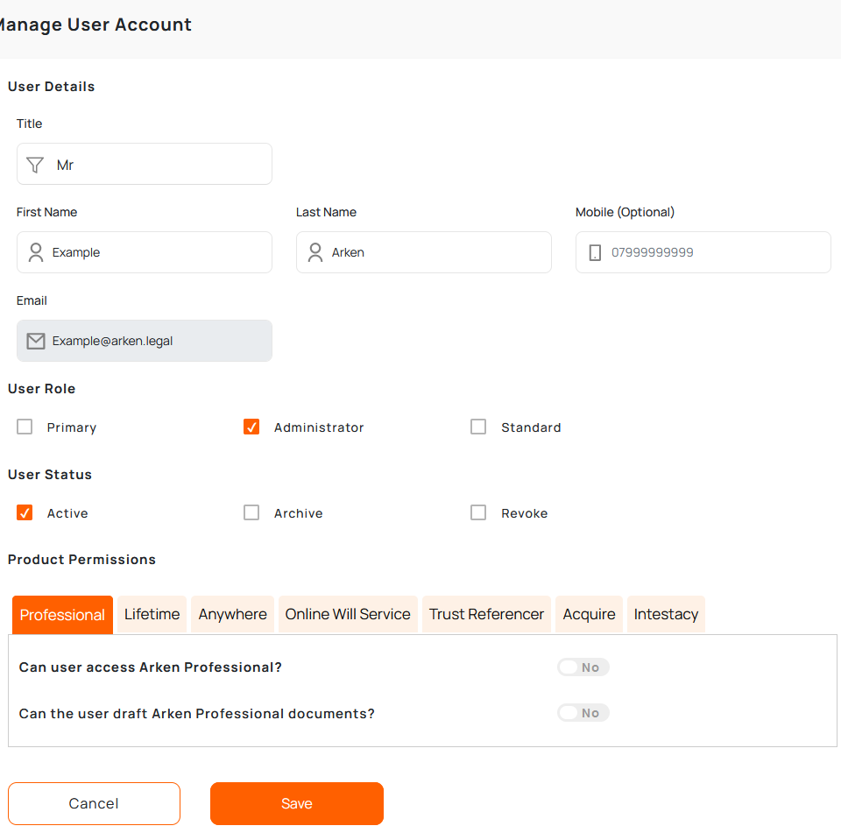
Task: Click the funnel icon in Title field
Action: (x=35, y=165)
